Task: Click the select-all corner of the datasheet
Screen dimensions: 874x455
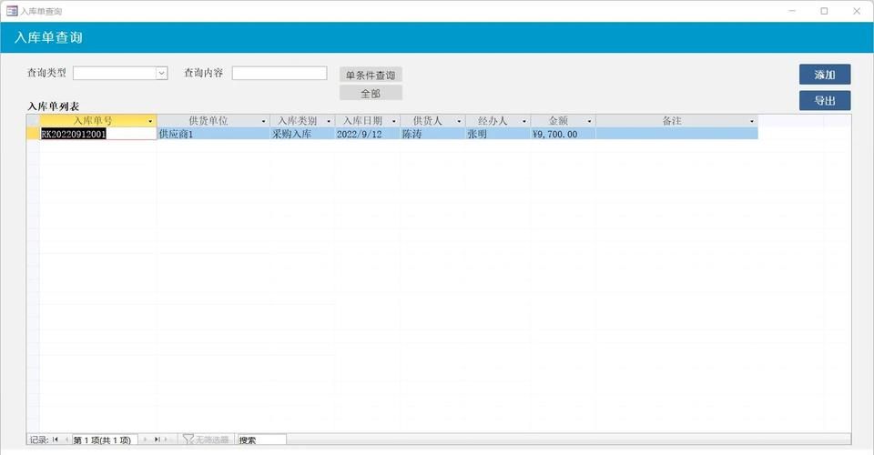Action: [33, 121]
